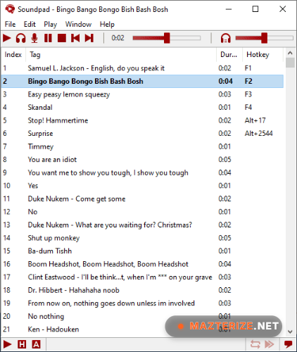The image size is (297, 352).
Task: Open the Edit menu
Action: pos(30,24)
